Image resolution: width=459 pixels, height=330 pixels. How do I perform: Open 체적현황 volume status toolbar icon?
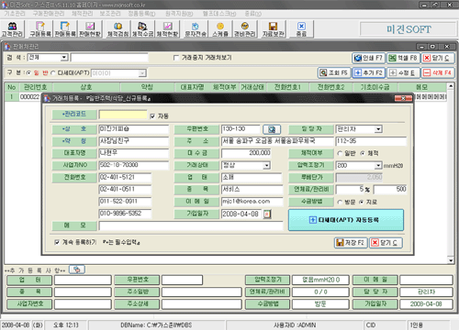pos(167,29)
